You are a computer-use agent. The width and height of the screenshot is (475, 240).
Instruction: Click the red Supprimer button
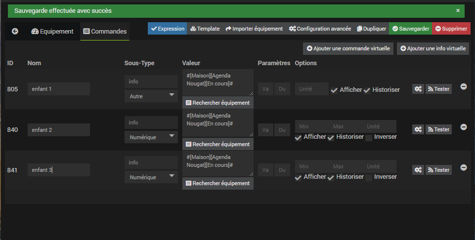[451, 29]
